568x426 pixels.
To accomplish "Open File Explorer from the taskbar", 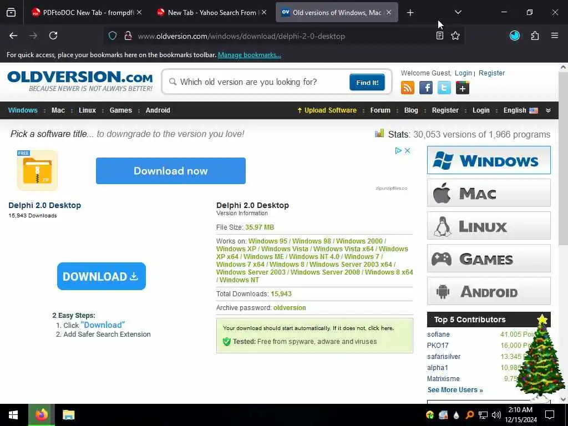I will [68, 415].
